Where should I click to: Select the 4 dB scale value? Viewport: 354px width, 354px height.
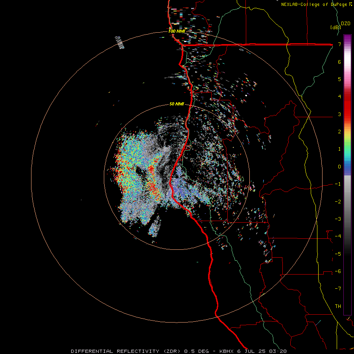(x=339, y=97)
